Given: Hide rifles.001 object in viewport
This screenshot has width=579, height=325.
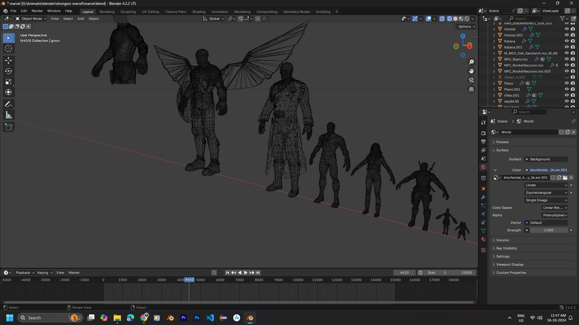Looking at the screenshot, I should [567, 95].
